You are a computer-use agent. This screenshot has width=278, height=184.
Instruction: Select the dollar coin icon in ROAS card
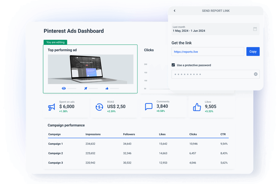[99, 107]
